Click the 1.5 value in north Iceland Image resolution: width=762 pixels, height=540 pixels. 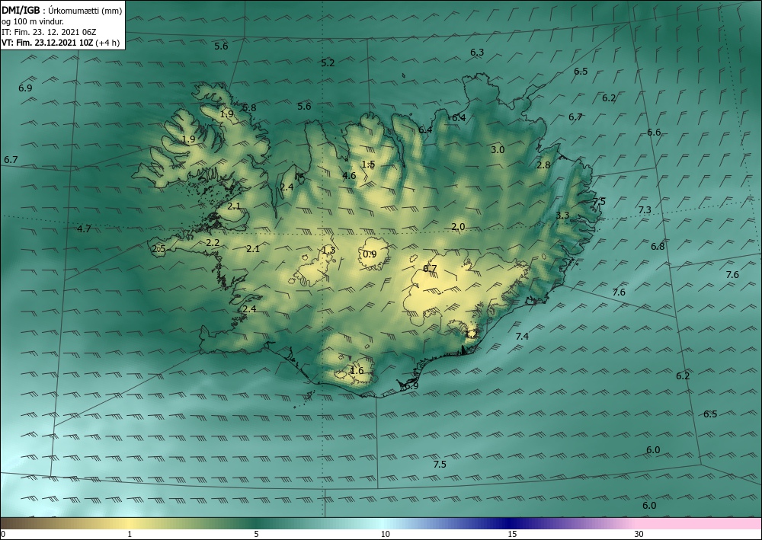pyautogui.click(x=368, y=165)
